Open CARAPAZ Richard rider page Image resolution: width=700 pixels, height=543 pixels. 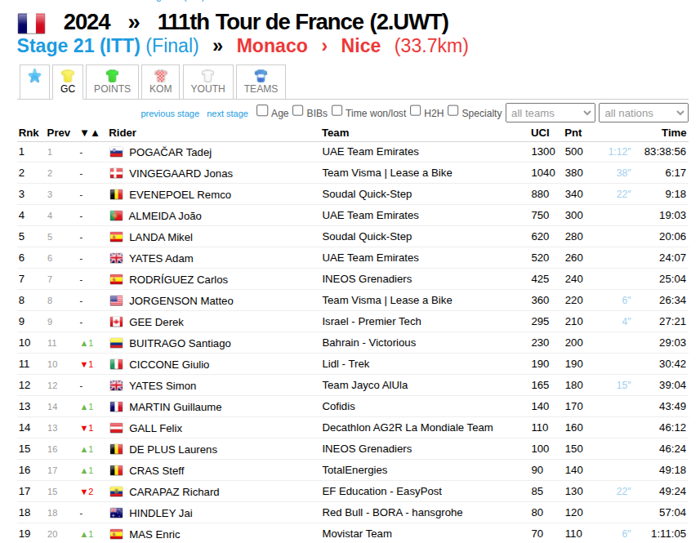[174, 492]
